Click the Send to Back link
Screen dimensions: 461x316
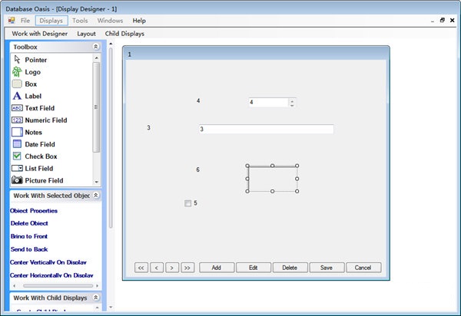pyautogui.click(x=29, y=249)
